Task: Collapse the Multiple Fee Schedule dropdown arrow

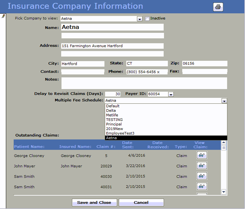Action: (224, 101)
